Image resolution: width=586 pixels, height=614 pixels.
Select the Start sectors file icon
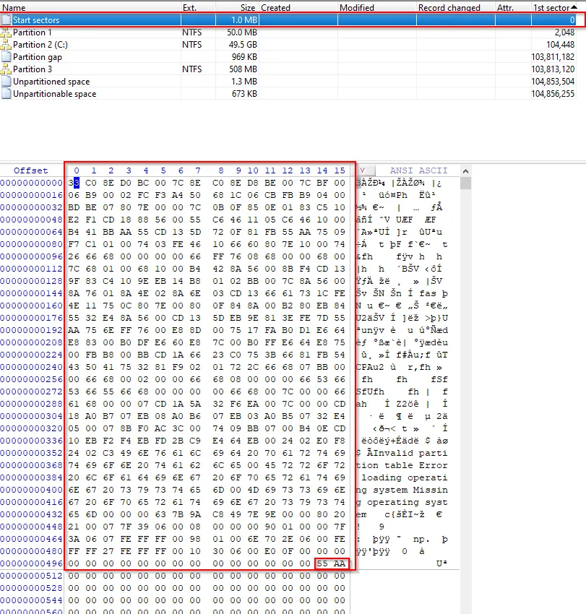(x=7, y=20)
